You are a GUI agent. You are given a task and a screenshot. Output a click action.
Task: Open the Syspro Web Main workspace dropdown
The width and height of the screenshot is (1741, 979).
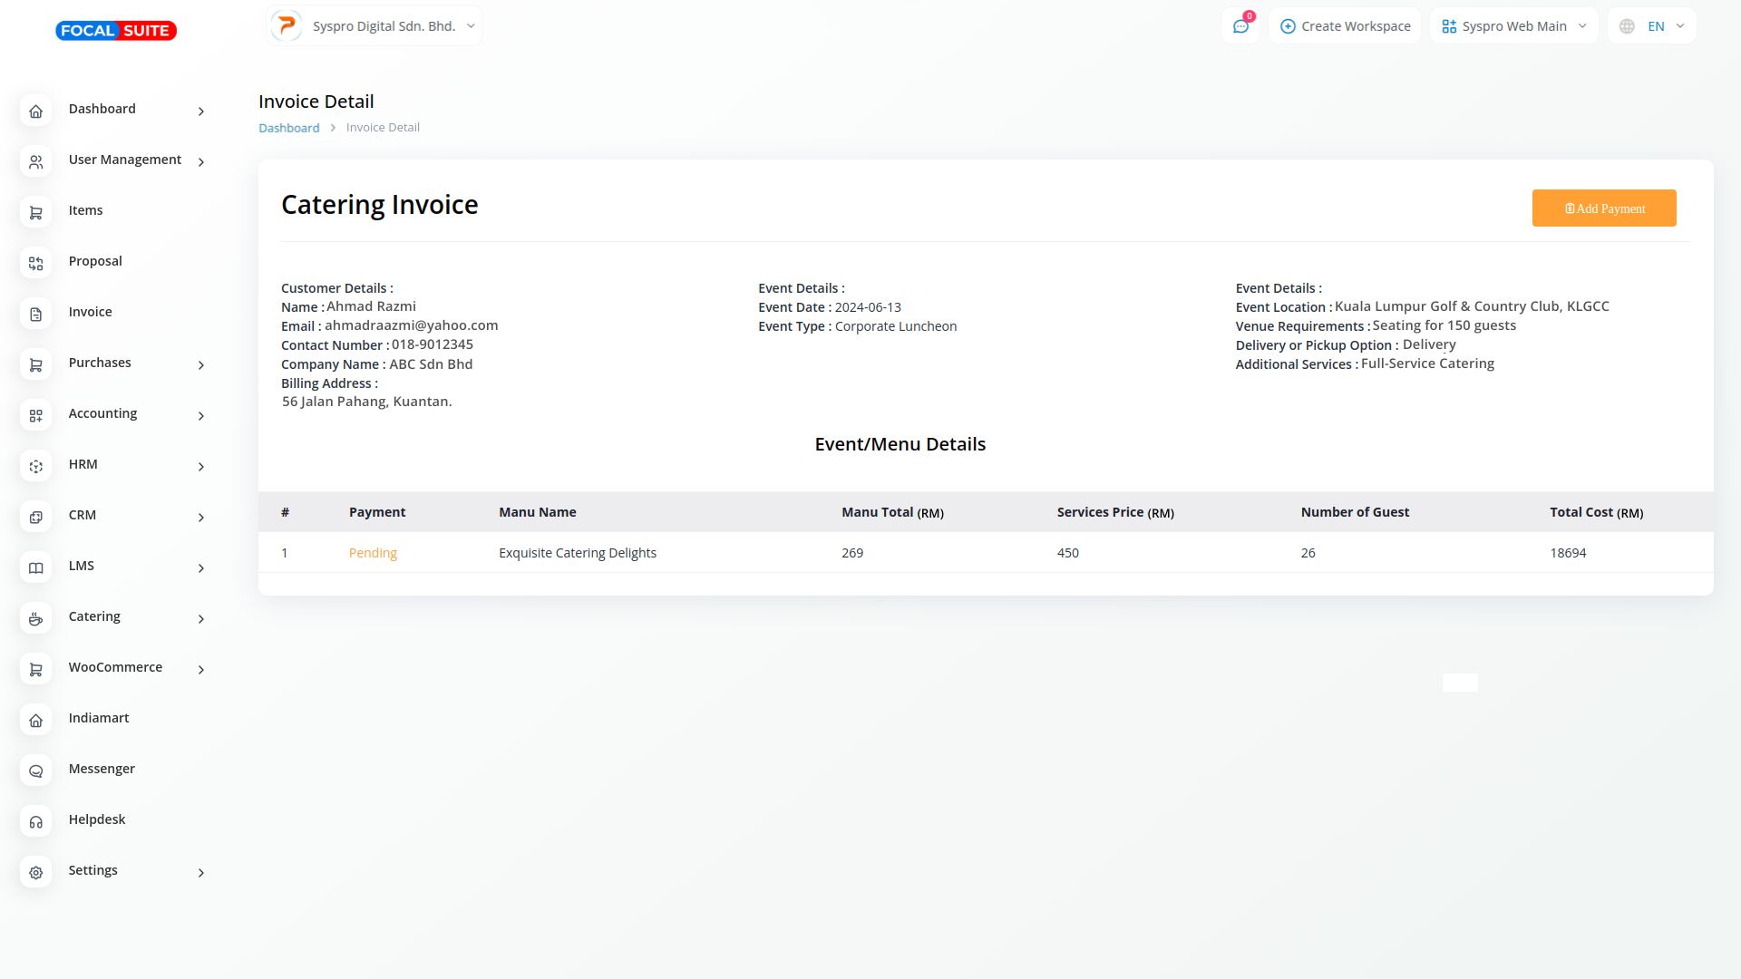tap(1513, 26)
